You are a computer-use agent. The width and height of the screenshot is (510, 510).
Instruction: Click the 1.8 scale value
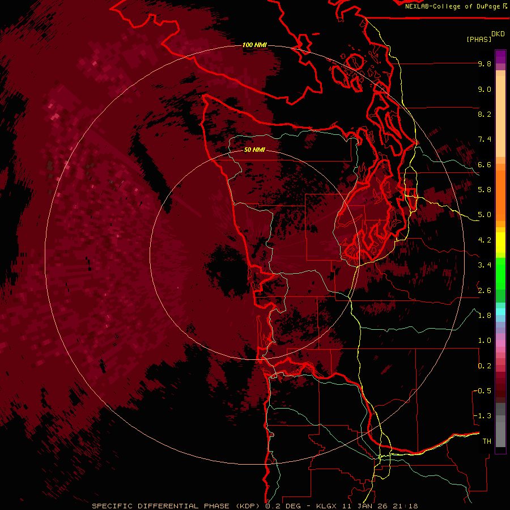(484, 316)
